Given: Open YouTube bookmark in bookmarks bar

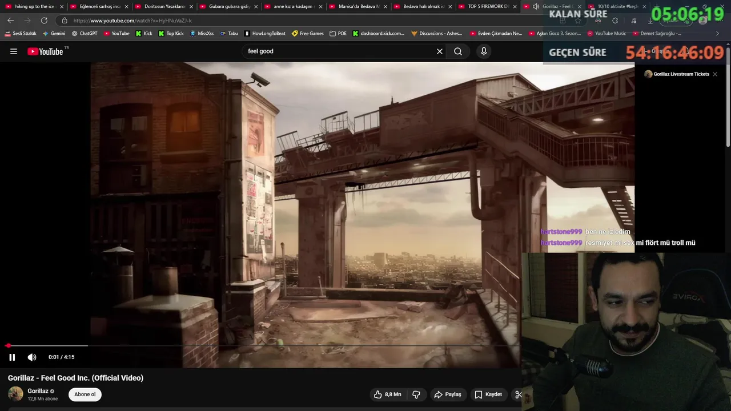Looking at the screenshot, I should click(x=117, y=34).
